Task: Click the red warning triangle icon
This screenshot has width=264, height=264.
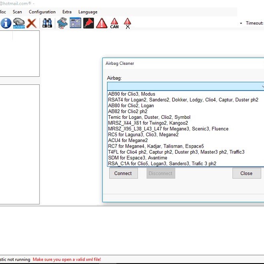Action: pyautogui.click(x=102, y=23)
